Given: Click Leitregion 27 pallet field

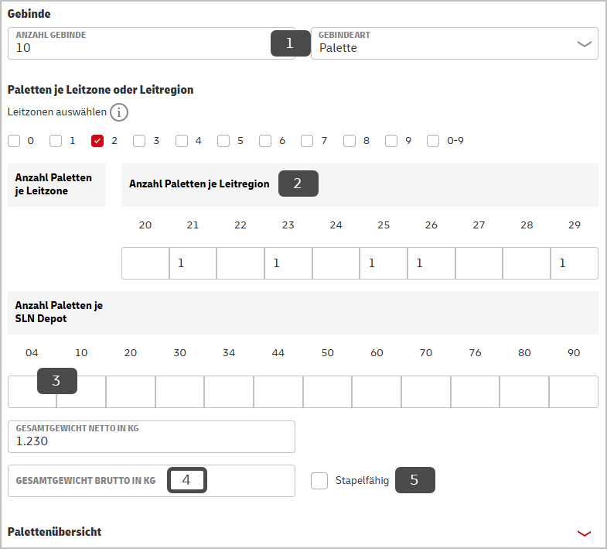Looking at the screenshot, I should (x=479, y=263).
